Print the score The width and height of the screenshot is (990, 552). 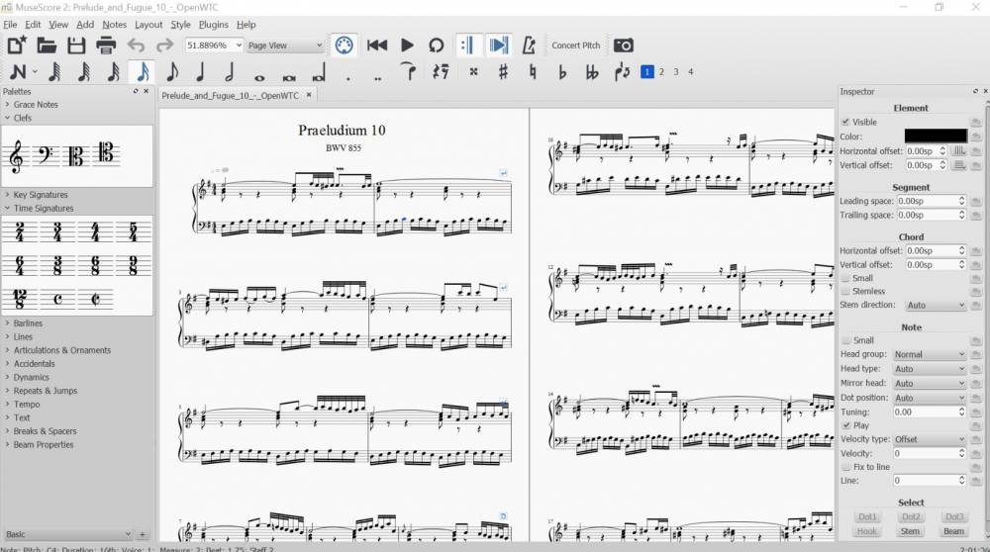106,46
